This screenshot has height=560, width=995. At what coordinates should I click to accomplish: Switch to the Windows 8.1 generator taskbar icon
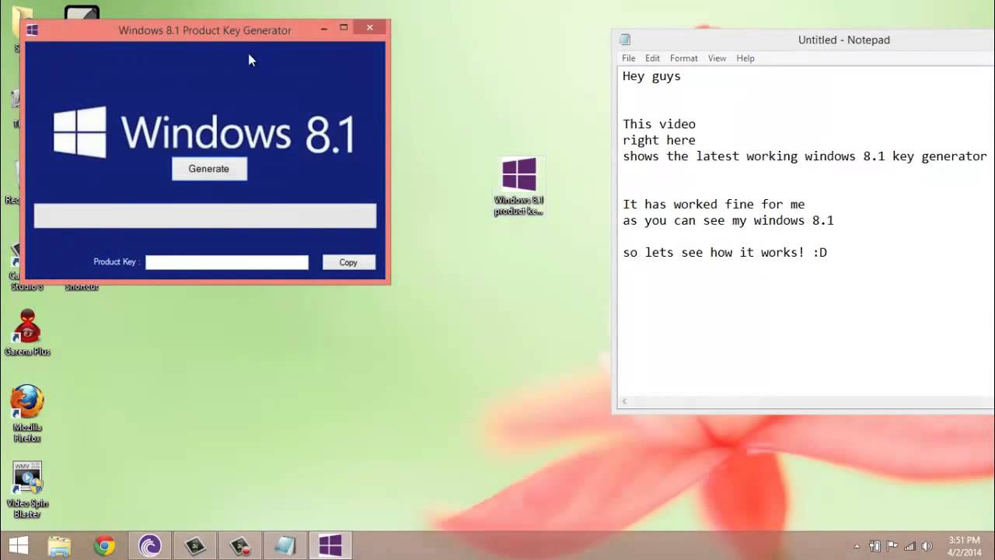point(330,546)
